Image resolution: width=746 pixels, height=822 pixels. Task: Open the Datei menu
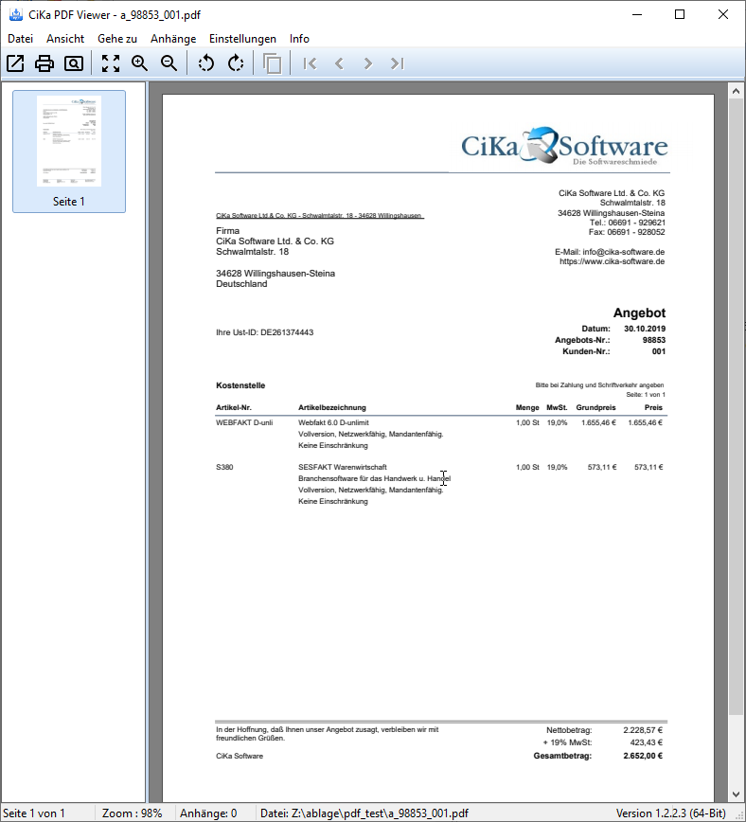coord(21,39)
